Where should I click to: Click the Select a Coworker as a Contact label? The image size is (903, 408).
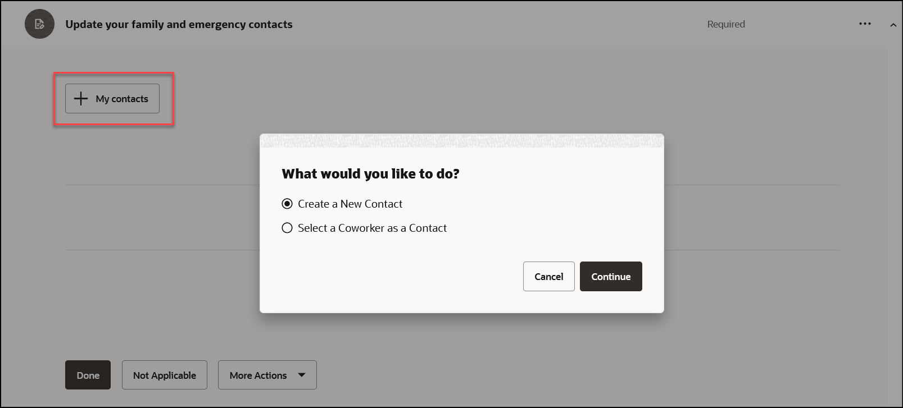[372, 228]
